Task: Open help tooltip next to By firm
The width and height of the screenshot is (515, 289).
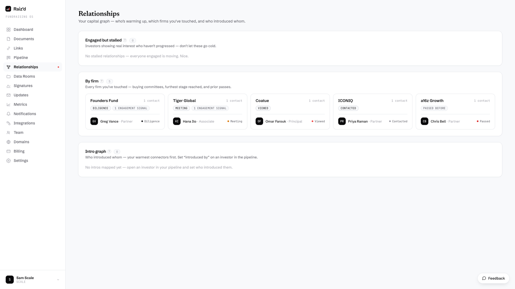Action: [102, 81]
